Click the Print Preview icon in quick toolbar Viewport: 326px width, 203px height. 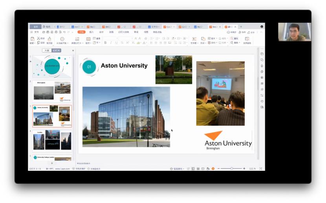(60, 32)
